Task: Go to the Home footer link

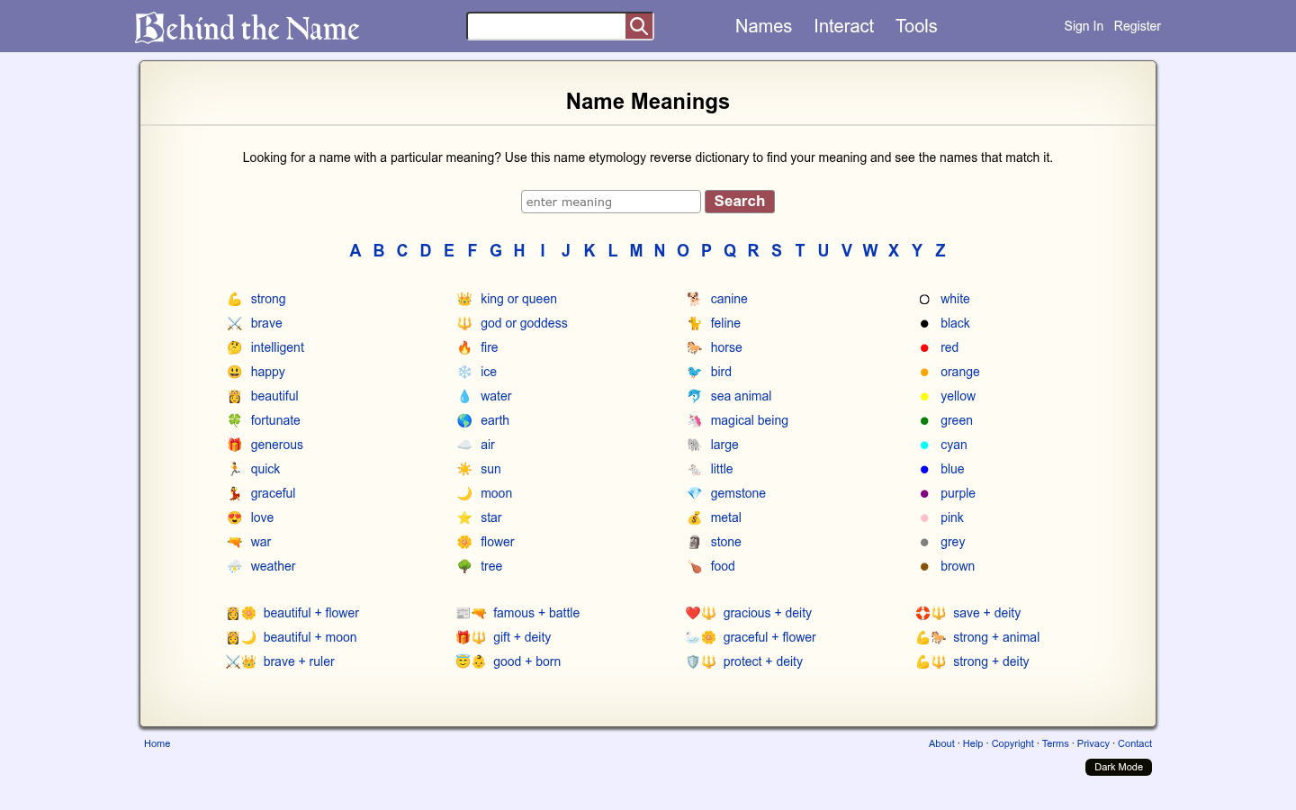Action: [x=157, y=743]
